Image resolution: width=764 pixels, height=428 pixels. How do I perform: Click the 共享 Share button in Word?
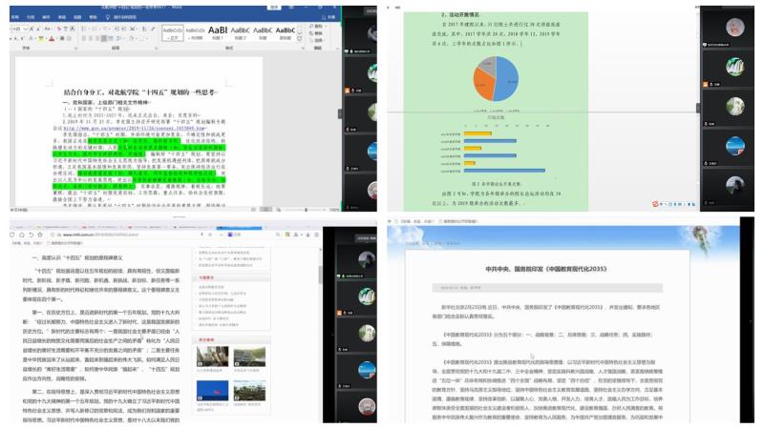point(329,16)
